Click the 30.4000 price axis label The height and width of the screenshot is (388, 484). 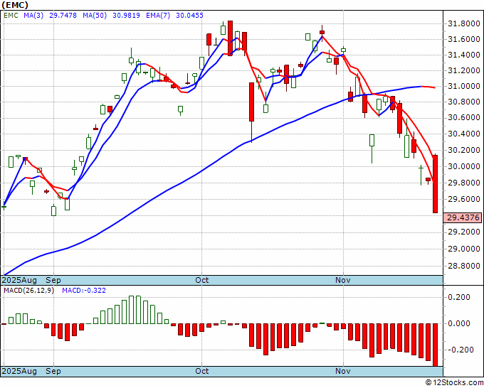click(463, 134)
